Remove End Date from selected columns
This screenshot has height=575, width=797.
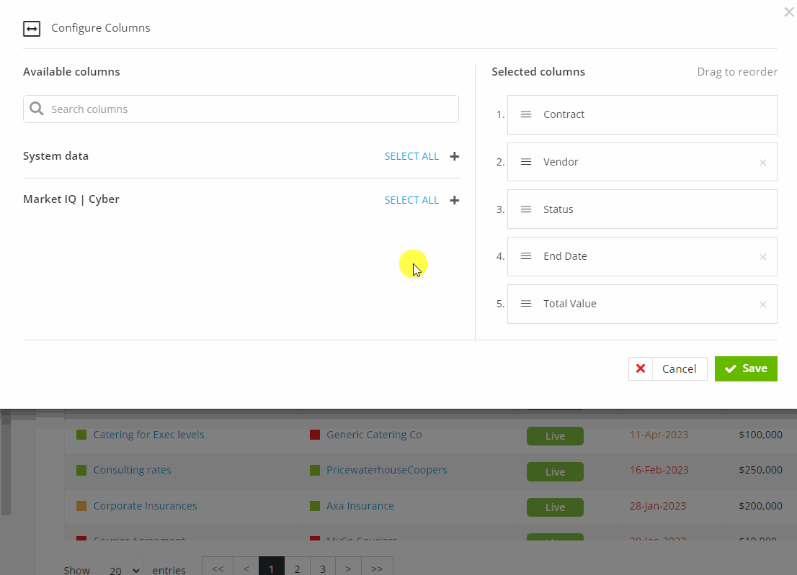coord(762,257)
